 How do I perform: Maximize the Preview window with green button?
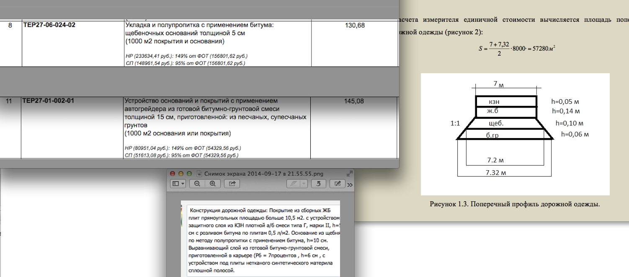189,173
